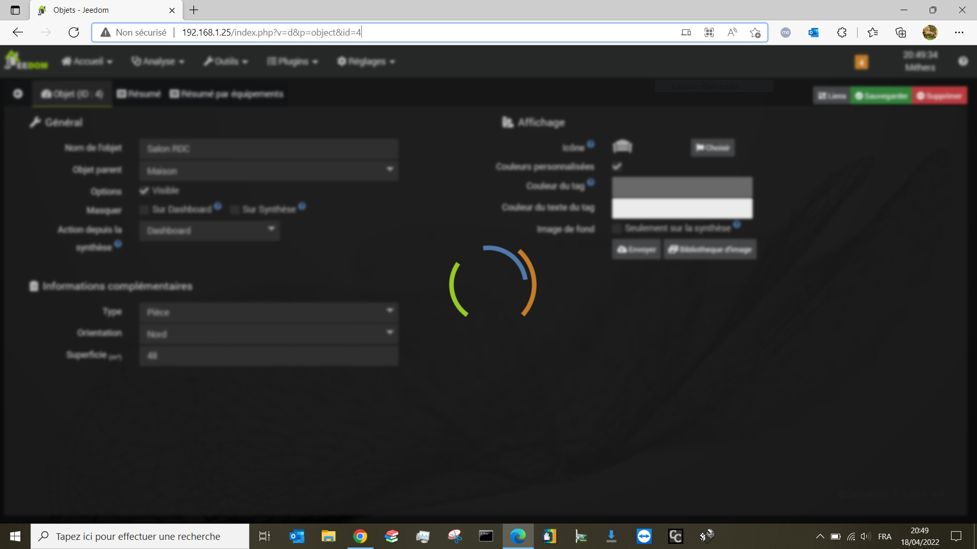The height and width of the screenshot is (549, 977).
Task: Click the red Supprimer button
Action: tap(939, 96)
